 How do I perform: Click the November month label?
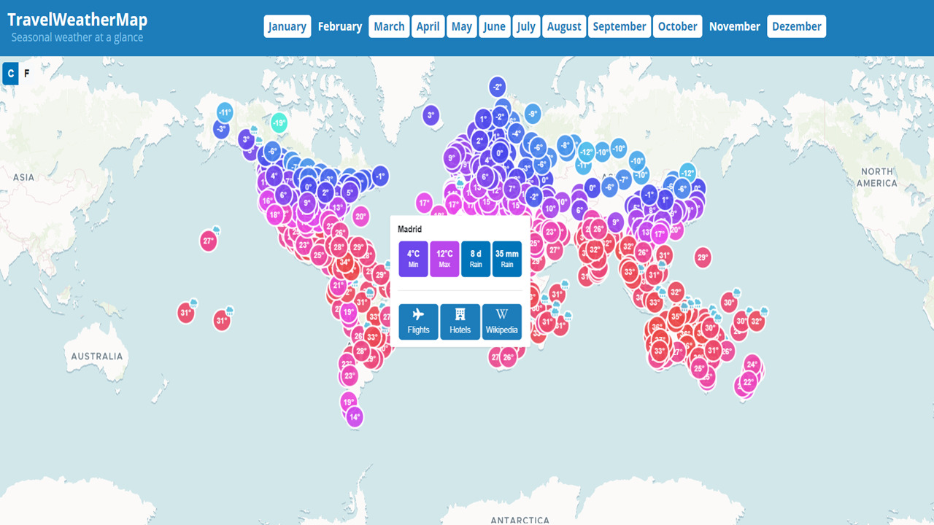[x=734, y=26]
